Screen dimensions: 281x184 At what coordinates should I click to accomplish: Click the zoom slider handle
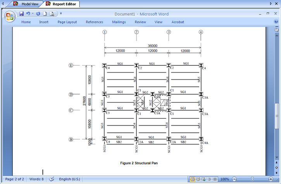252,179
